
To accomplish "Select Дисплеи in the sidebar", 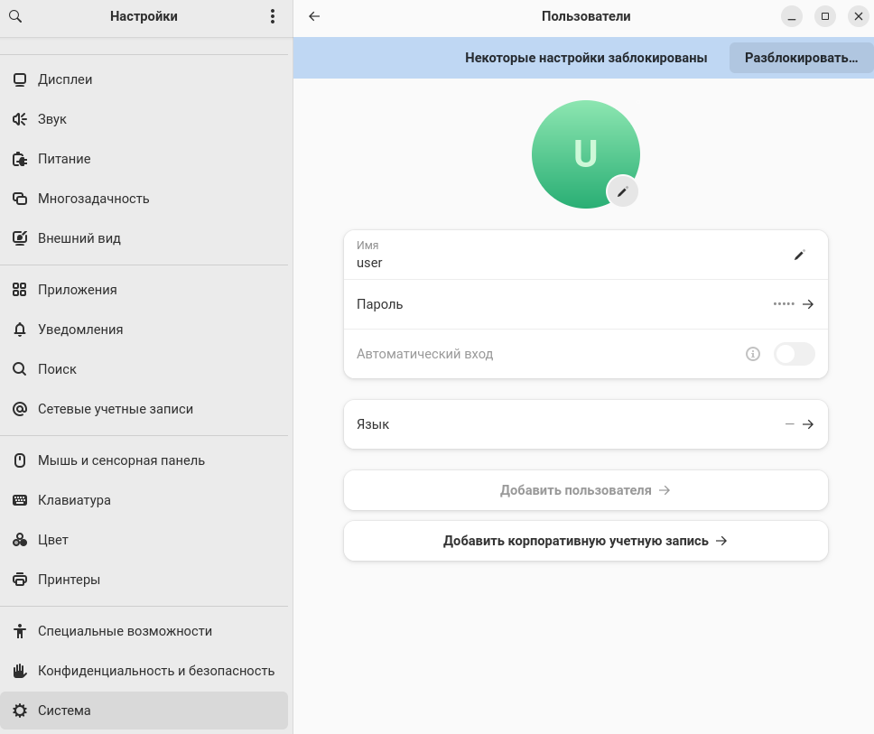I will click(65, 79).
